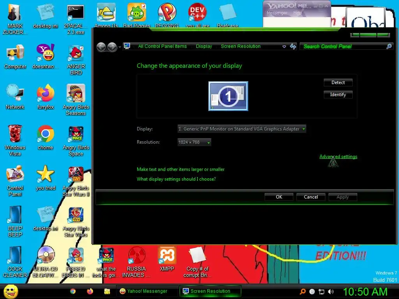Launch XMPP from the desktop
Viewport: 399px width, 299px height.
pyautogui.click(x=167, y=259)
